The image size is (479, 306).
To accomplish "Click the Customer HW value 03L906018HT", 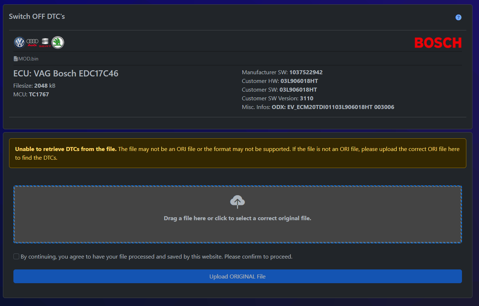I will (x=299, y=81).
